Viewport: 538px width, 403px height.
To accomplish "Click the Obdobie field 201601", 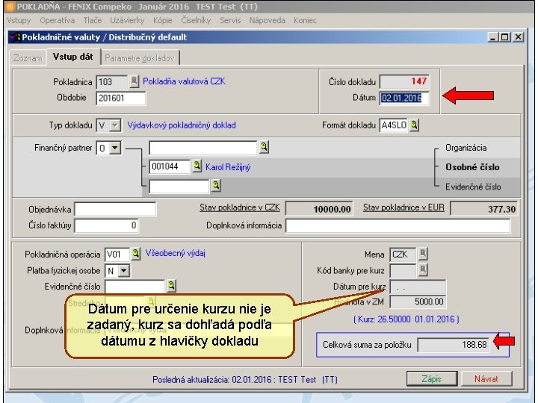I will click(121, 99).
